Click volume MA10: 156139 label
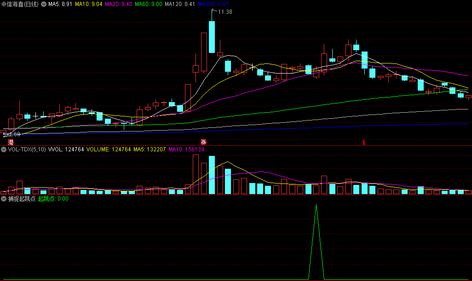The height and width of the screenshot is (281, 472). pyautogui.click(x=186, y=149)
